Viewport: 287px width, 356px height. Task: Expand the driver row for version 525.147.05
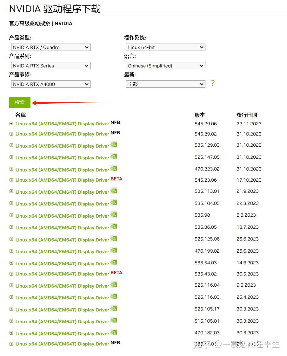tap(11, 157)
